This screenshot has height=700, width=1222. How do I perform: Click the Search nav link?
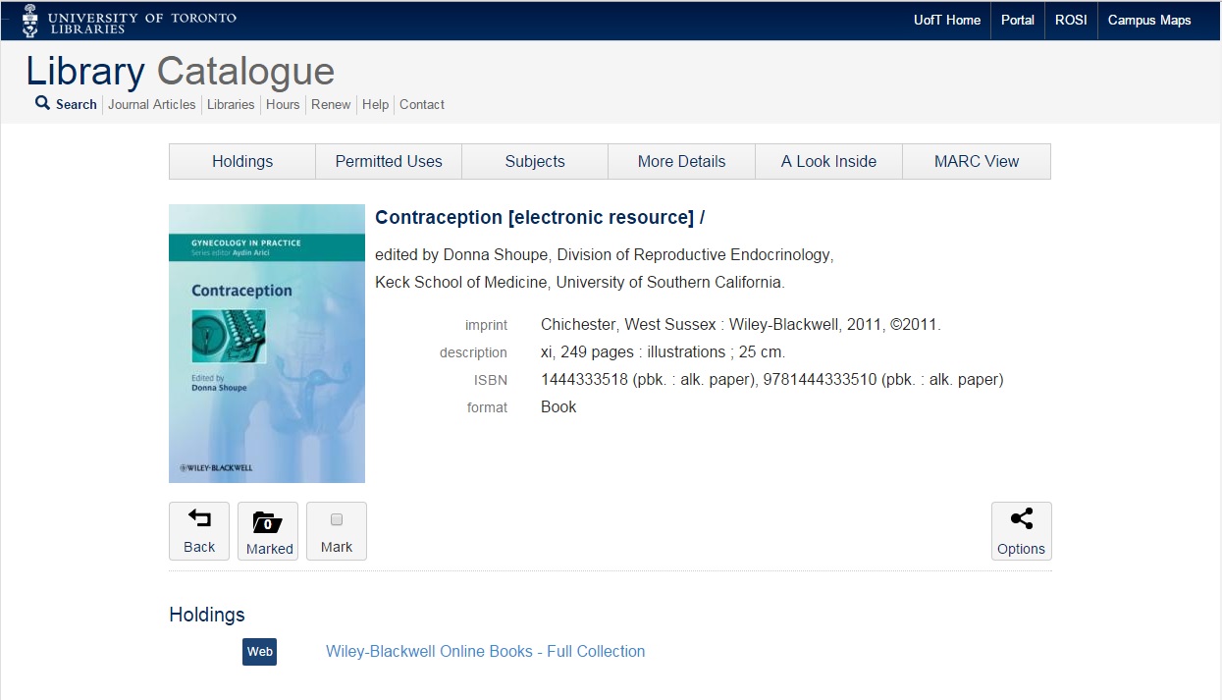[76, 104]
